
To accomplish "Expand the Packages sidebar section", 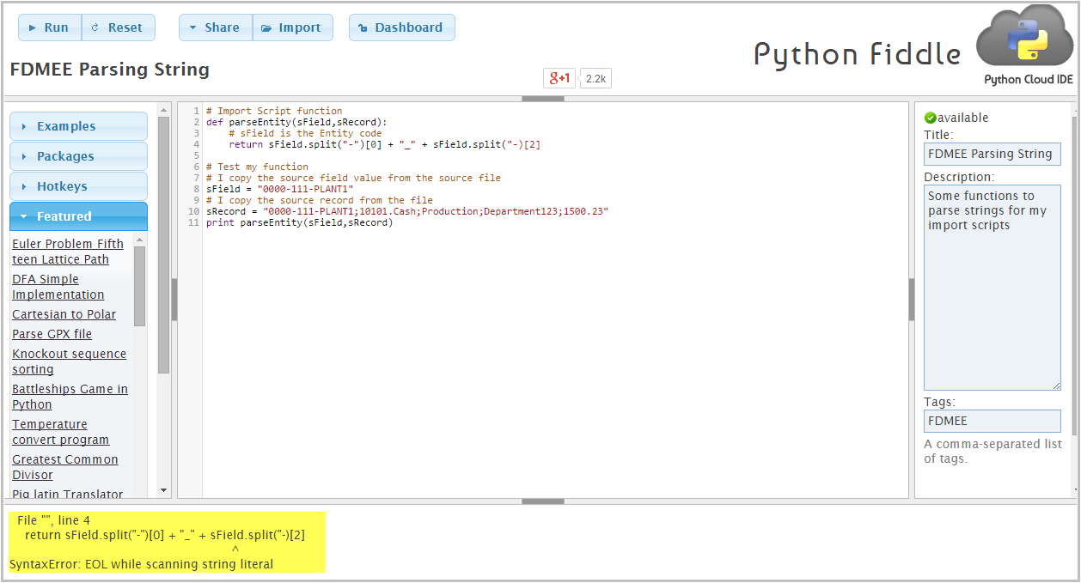I will tap(78, 156).
